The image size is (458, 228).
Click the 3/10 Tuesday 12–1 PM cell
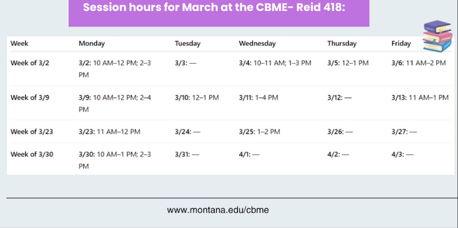(197, 98)
